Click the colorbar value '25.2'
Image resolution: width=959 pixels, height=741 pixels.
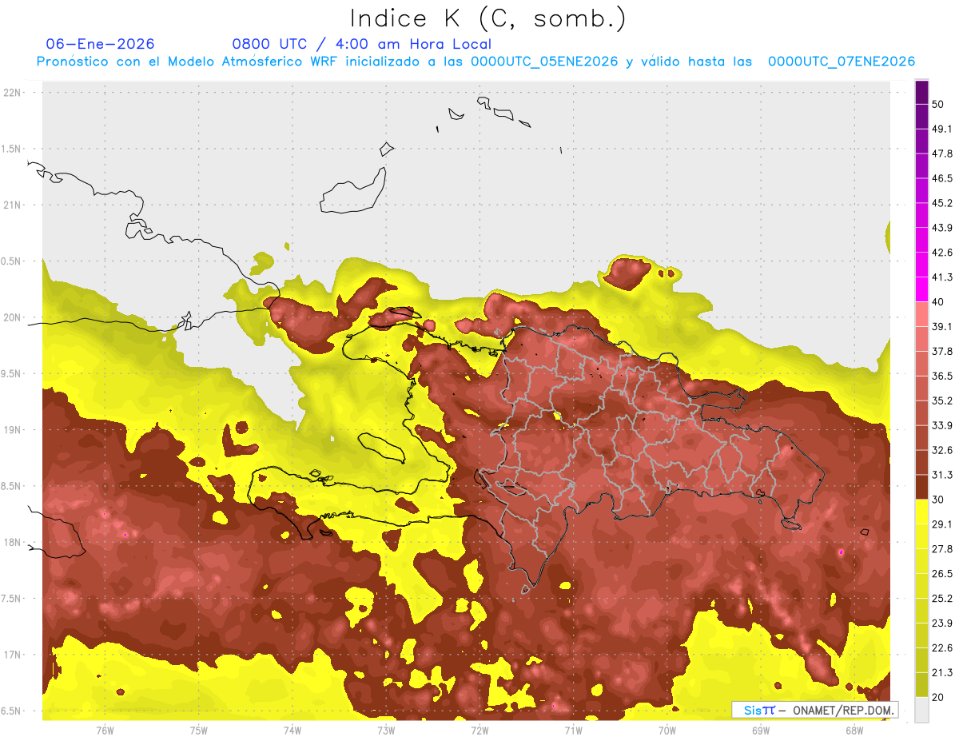[x=942, y=599]
